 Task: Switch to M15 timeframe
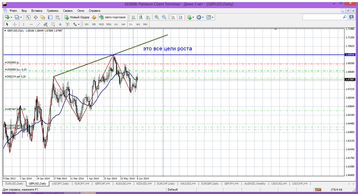pos(101,24)
